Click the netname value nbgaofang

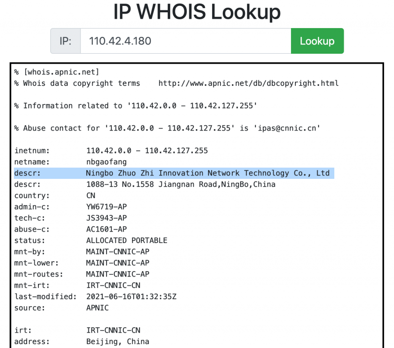pos(107,162)
